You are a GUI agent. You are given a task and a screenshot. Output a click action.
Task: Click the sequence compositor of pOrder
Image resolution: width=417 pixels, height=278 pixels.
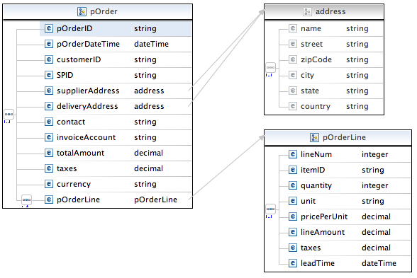click(9, 115)
